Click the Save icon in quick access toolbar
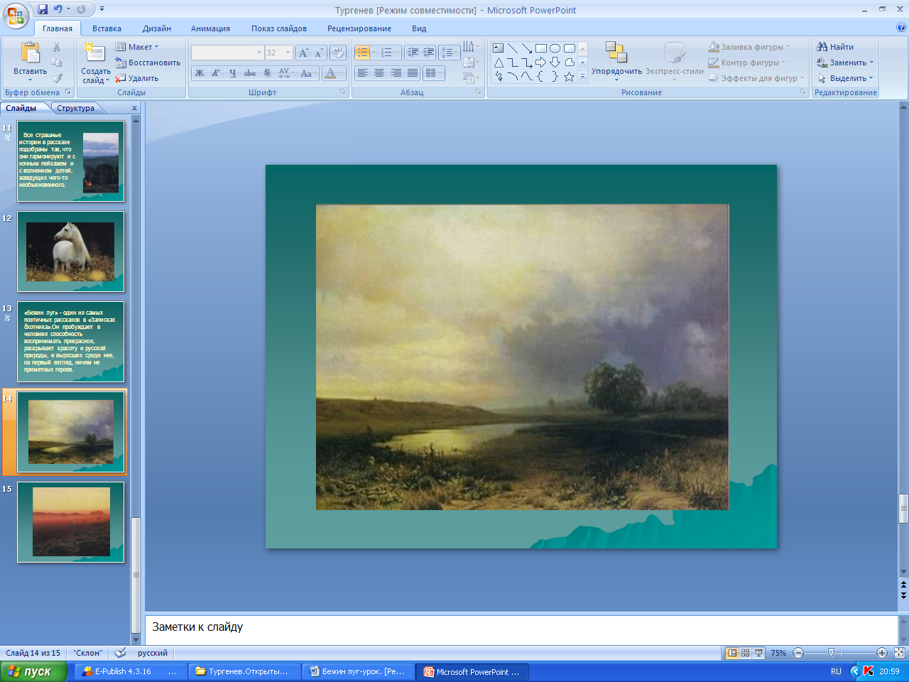Image resolution: width=909 pixels, height=682 pixels. pos(43,9)
